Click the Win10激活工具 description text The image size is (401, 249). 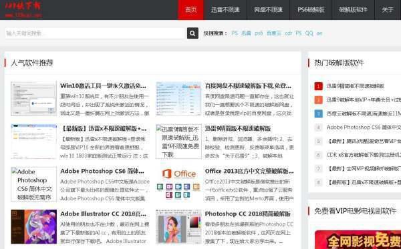(x=105, y=105)
